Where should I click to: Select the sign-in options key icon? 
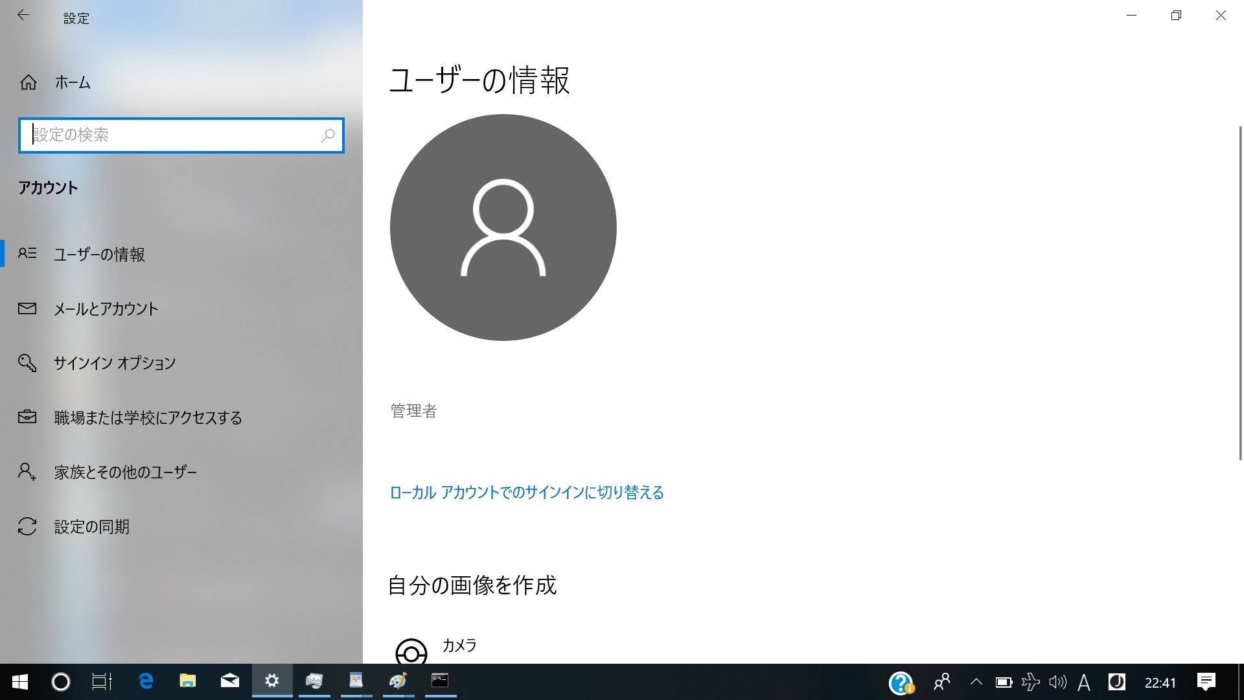pos(27,363)
